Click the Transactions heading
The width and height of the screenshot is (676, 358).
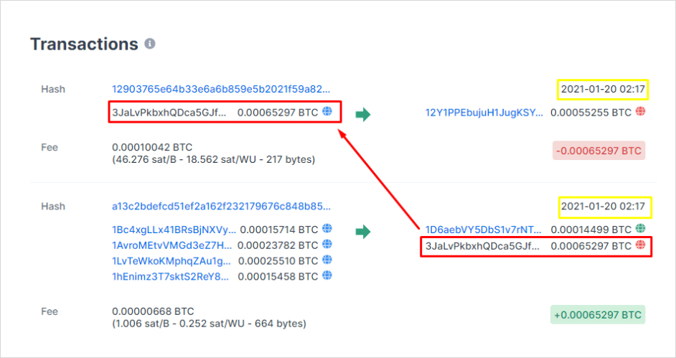(x=84, y=44)
